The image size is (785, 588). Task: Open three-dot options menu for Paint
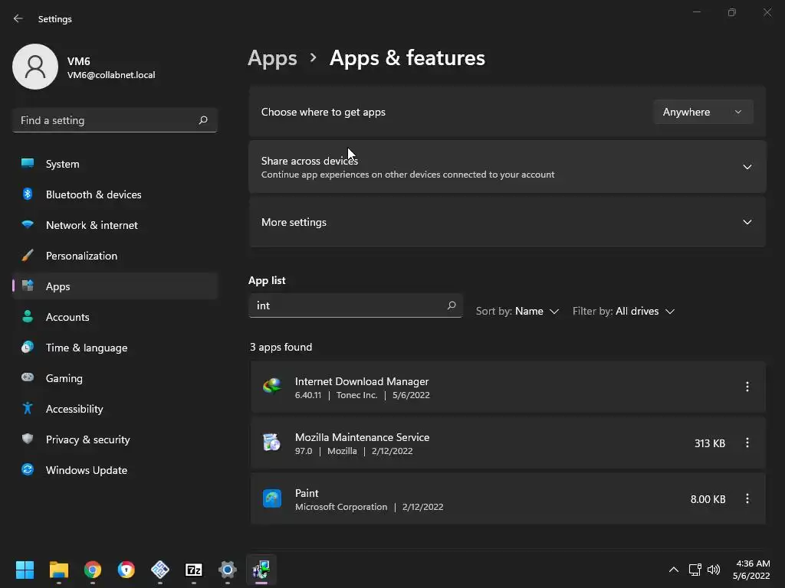coord(747,498)
